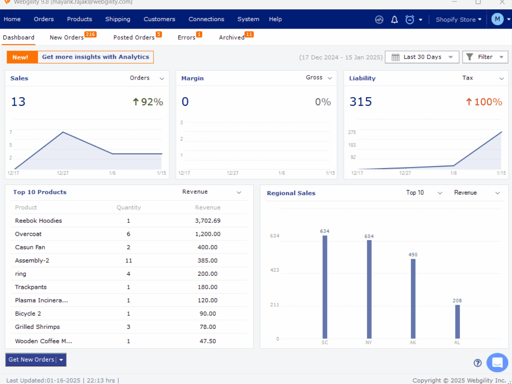Click the help question mark icon
The height and width of the screenshot is (384, 512).
pos(478,363)
